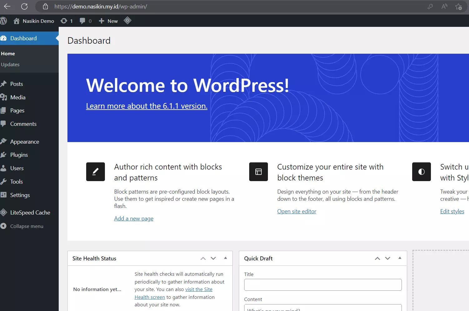
Task: Move Quick Draft widget down
Action: pyautogui.click(x=388, y=258)
